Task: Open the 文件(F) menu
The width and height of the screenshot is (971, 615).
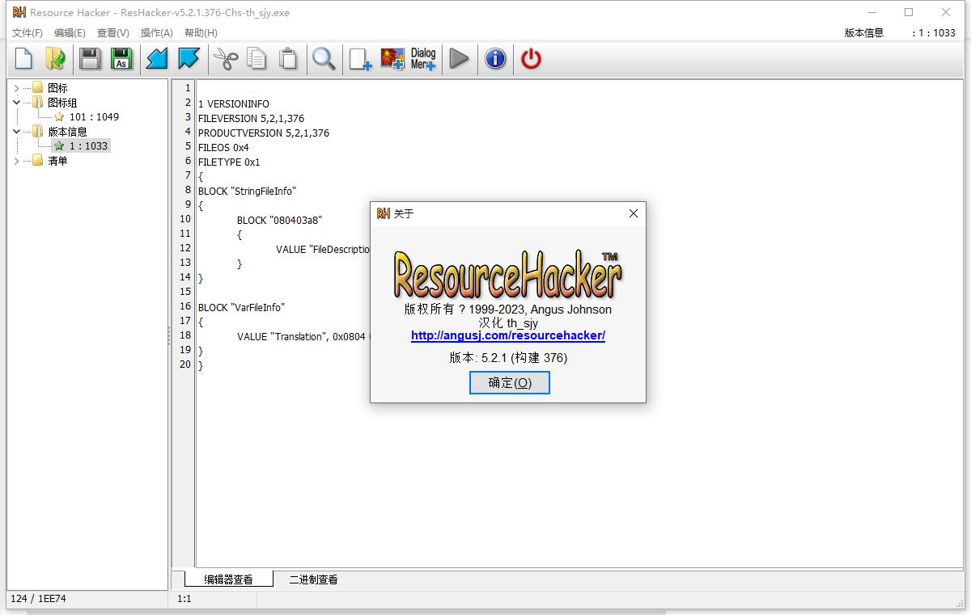Action: click(x=28, y=33)
